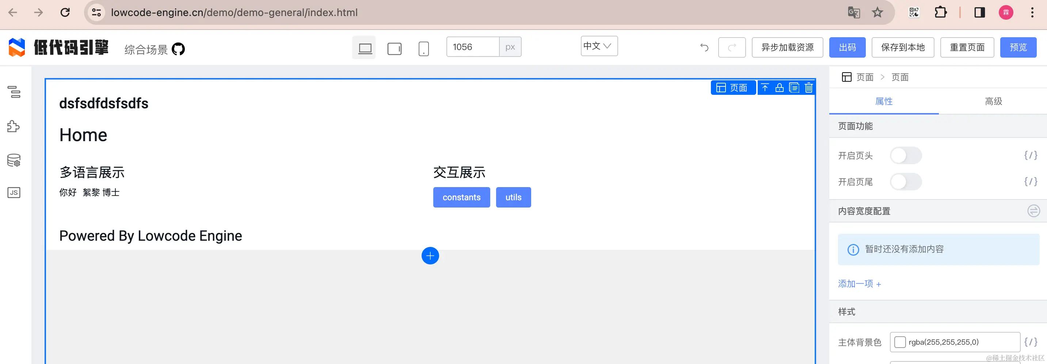Image resolution: width=1047 pixels, height=364 pixels.
Task: Click the first 页面 breadcrumb item
Action: (864, 77)
